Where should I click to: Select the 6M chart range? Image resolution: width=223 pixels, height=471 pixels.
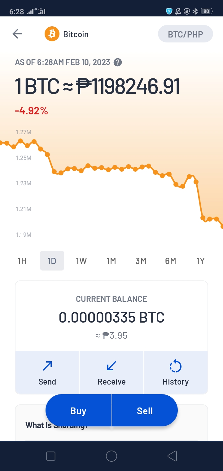click(x=171, y=261)
